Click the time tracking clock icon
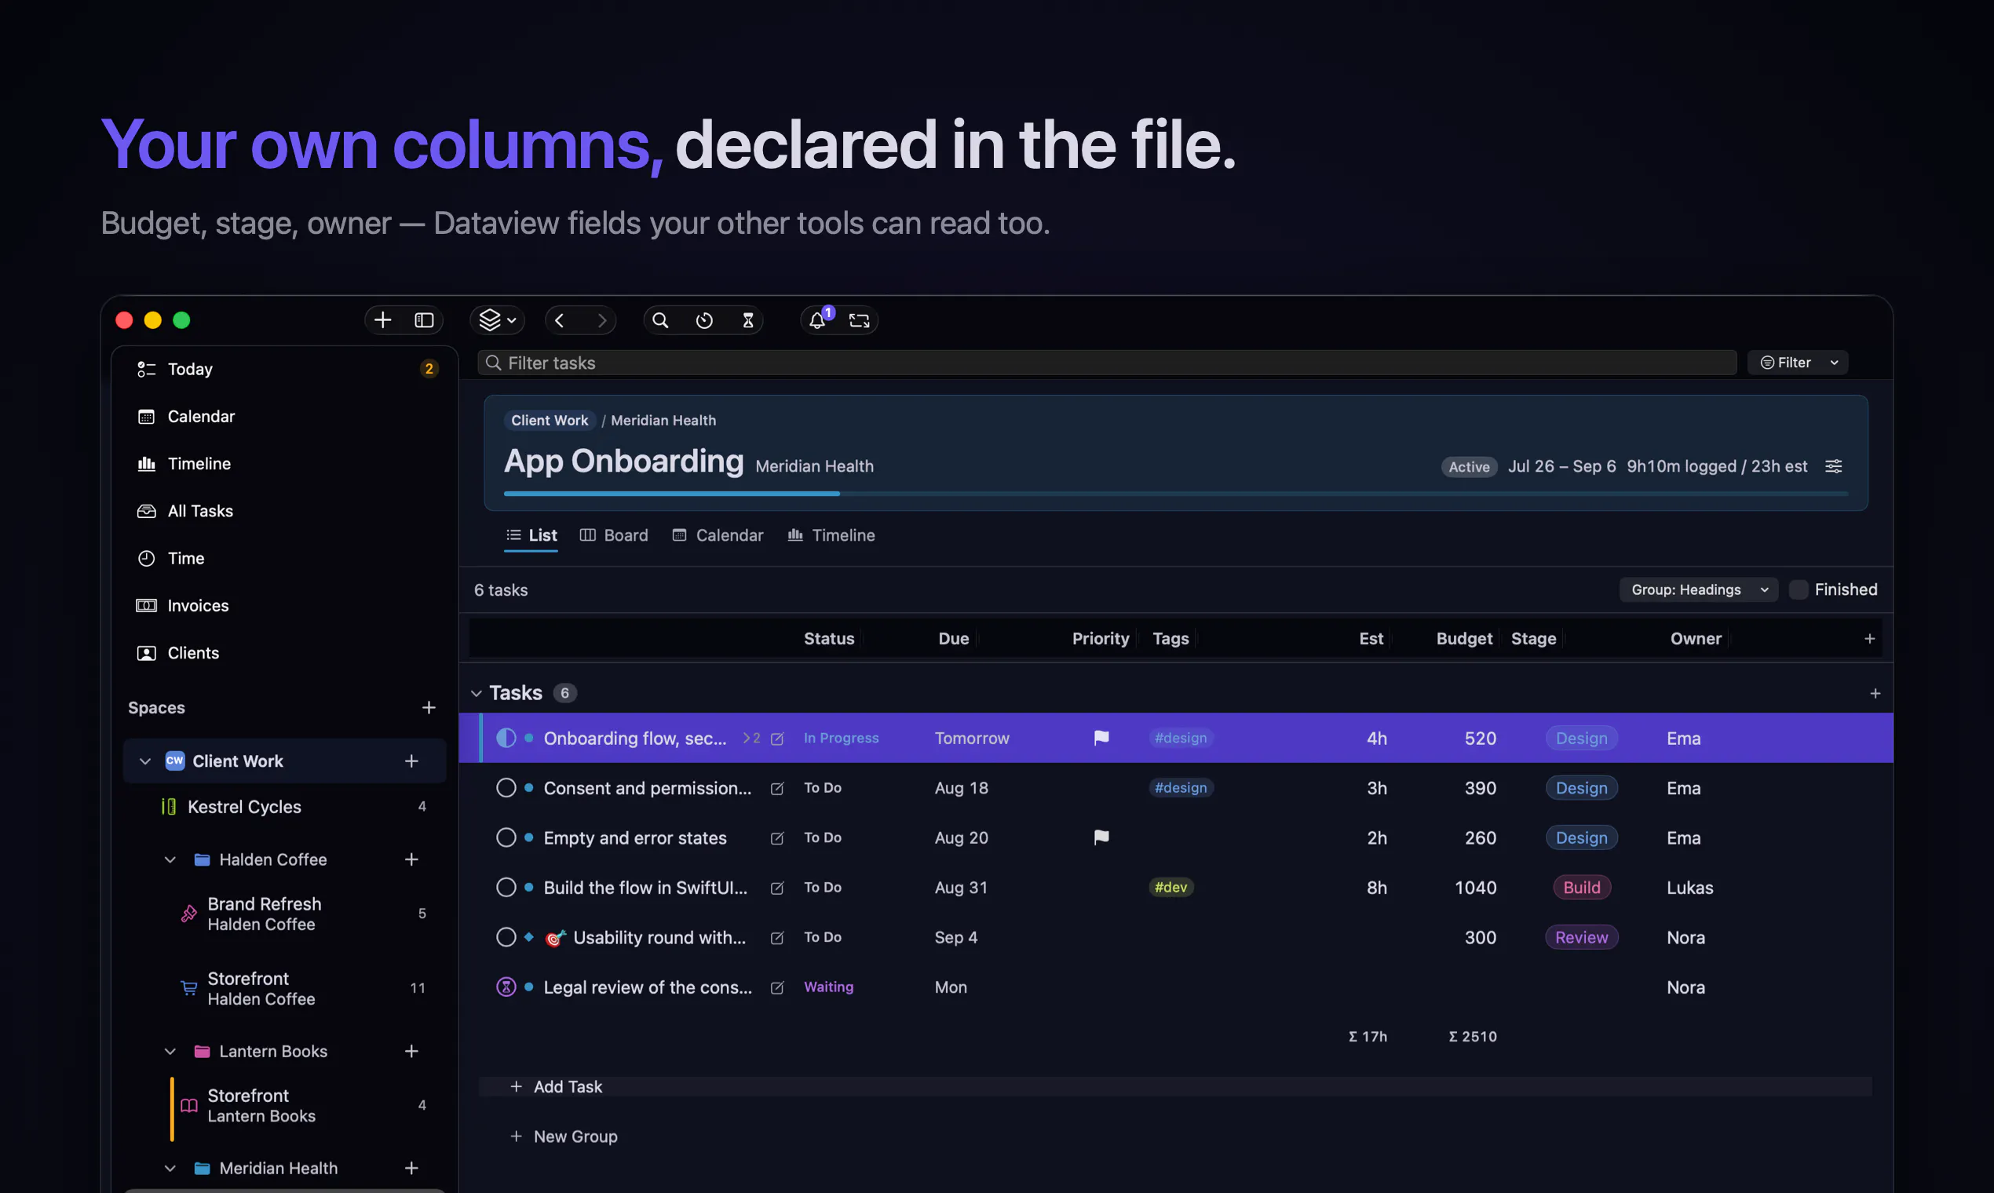 pyautogui.click(x=704, y=320)
